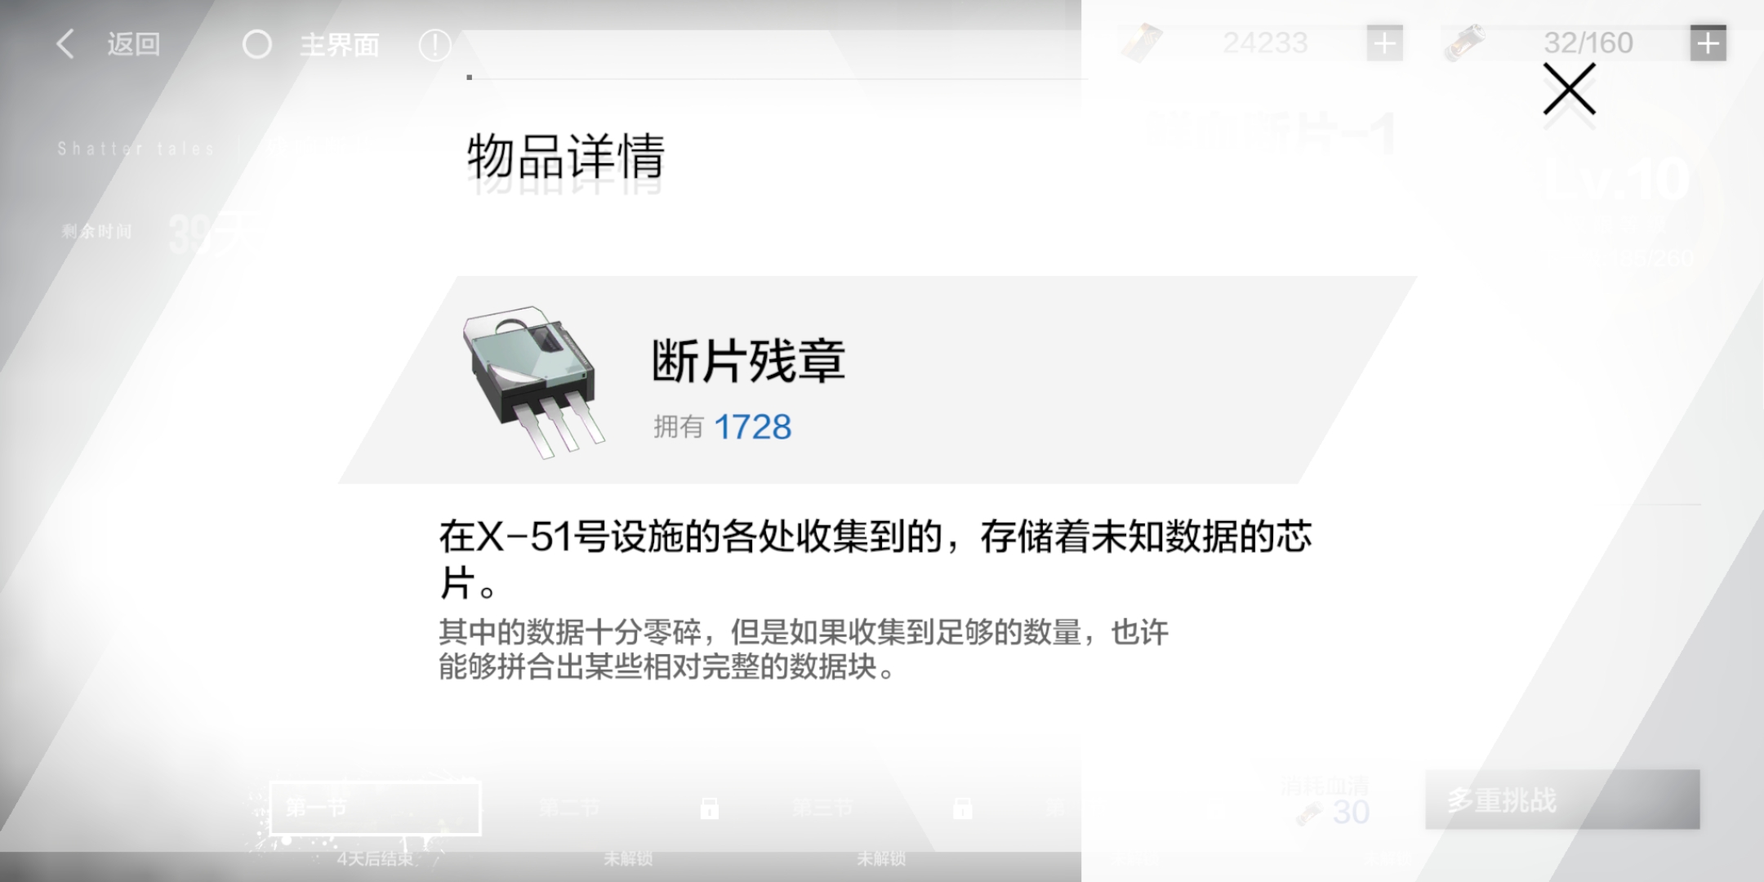Click the 主界面 text label
Image resolution: width=1764 pixels, height=882 pixels.
coord(340,44)
